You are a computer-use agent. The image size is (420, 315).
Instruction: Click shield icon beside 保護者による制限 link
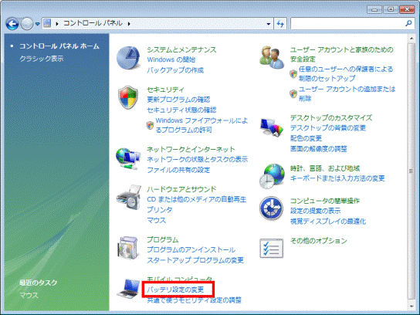point(293,73)
